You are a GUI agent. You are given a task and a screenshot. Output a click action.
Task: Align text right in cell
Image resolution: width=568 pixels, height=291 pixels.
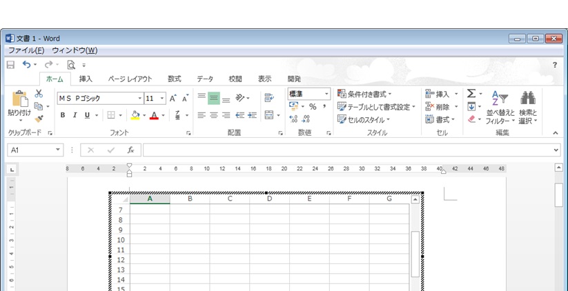[x=226, y=115]
